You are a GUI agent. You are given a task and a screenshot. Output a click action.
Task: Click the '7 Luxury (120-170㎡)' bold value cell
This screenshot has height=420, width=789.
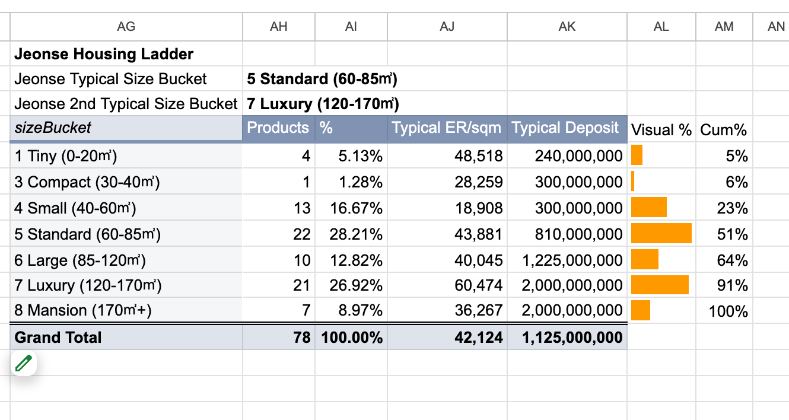[x=323, y=104]
